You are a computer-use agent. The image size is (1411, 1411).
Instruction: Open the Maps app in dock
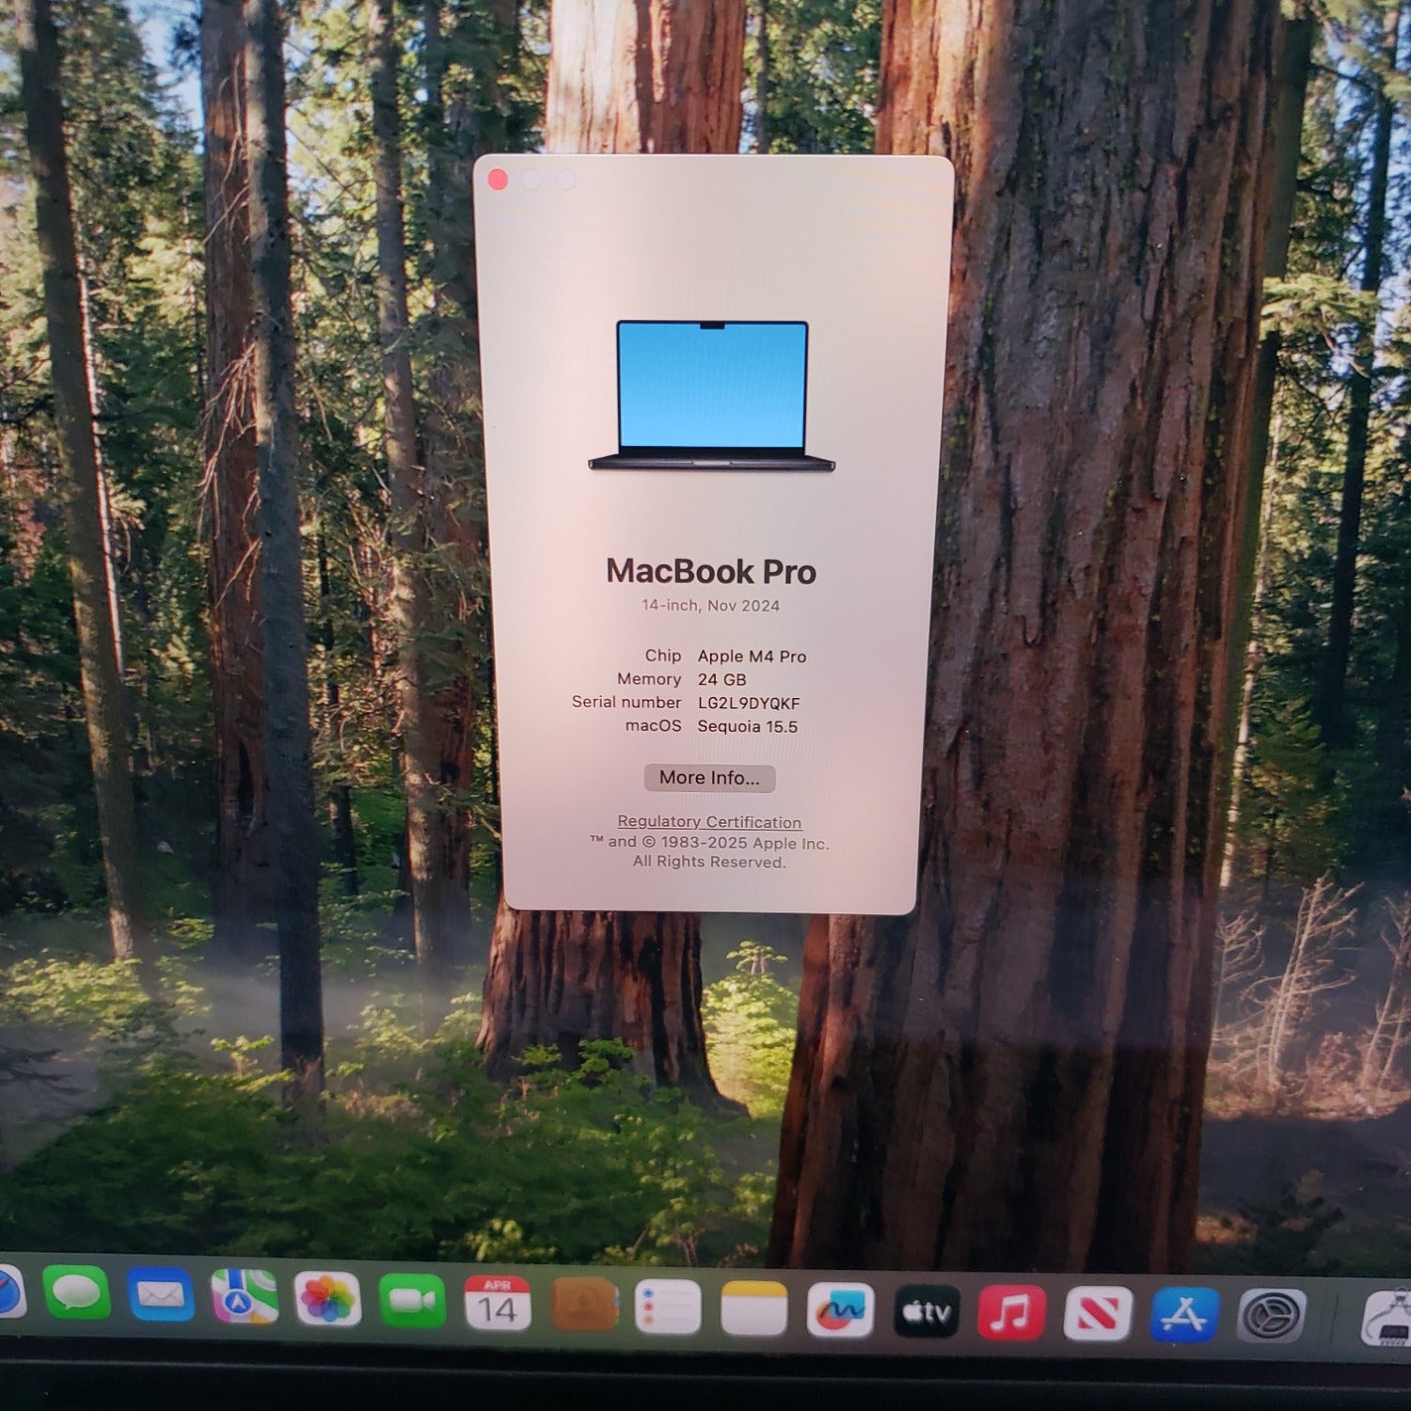point(244,1297)
